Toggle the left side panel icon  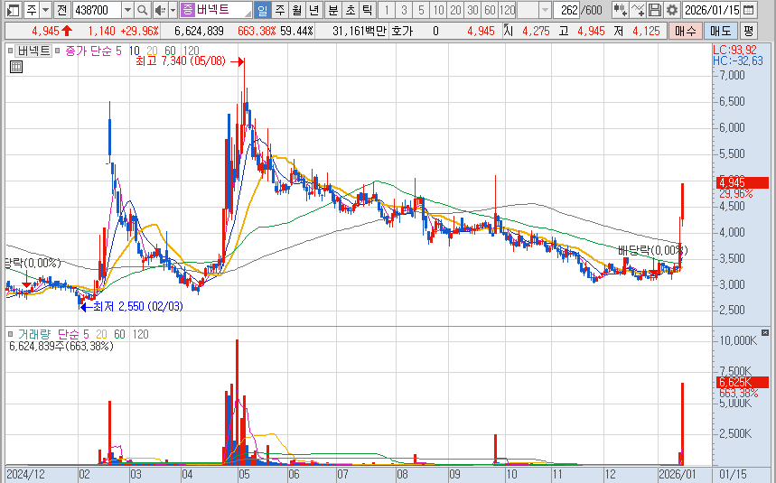coord(14,9)
